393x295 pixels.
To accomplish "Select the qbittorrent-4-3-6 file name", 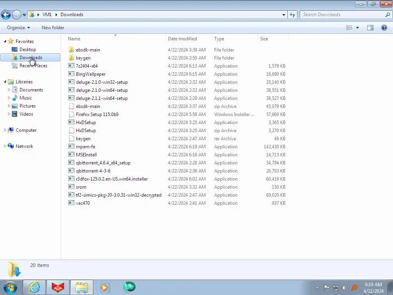I will (93, 171).
